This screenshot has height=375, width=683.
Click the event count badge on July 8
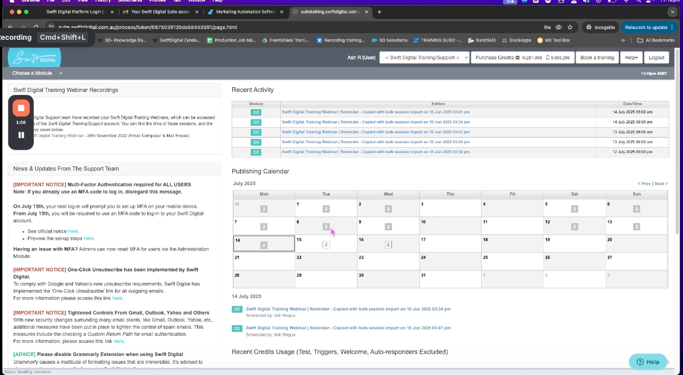(x=326, y=227)
